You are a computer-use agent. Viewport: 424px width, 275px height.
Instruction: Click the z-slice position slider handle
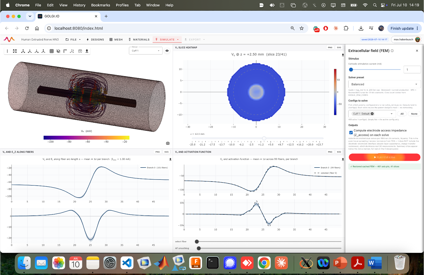(x=264, y=138)
